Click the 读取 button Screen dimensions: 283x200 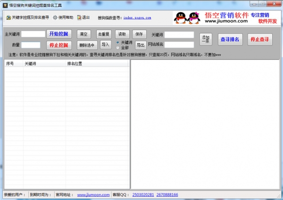coord(122,34)
